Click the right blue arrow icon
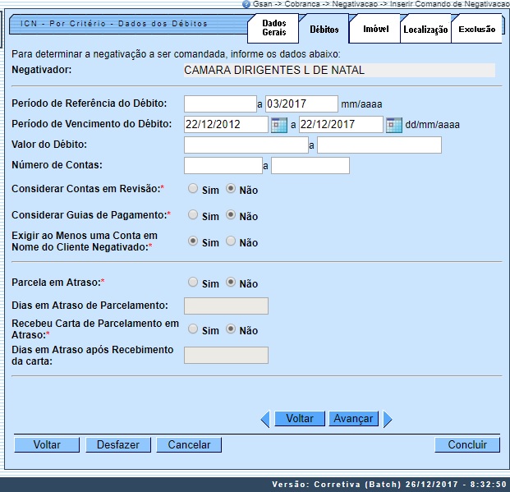The height and width of the screenshot is (492, 510). coord(388,419)
